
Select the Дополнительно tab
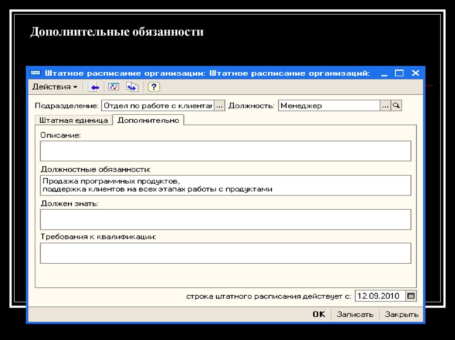(148, 120)
